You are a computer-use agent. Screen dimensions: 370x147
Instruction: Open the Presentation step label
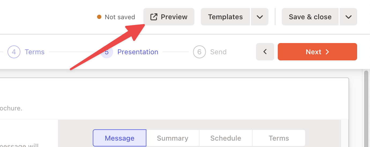pyautogui.click(x=138, y=52)
